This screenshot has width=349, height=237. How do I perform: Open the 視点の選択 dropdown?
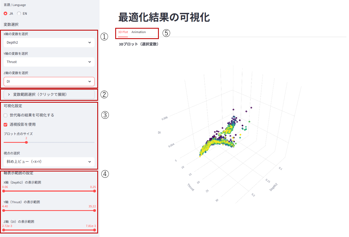[x=49, y=162]
